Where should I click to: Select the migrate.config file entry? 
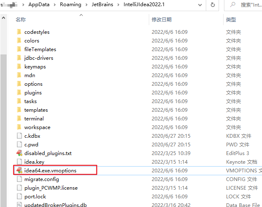(42, 179)
